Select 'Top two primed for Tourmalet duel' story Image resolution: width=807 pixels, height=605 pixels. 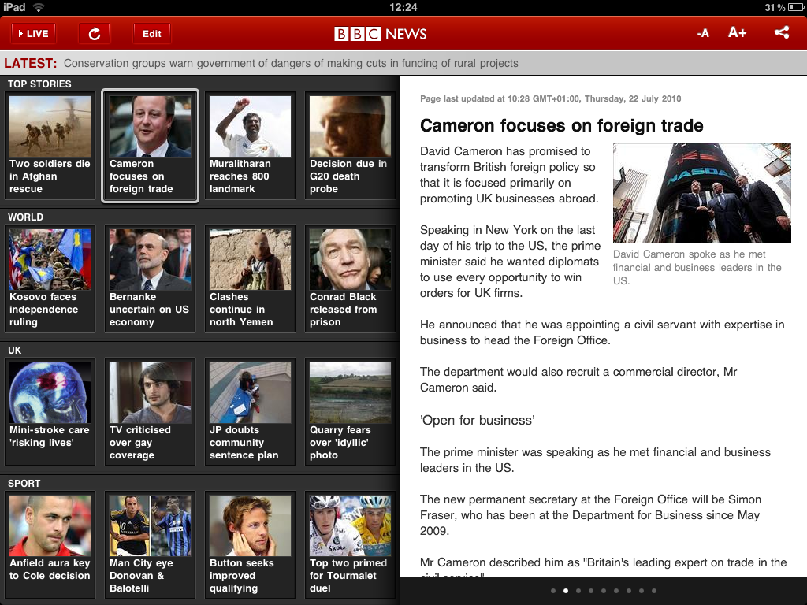click(351, 545)
